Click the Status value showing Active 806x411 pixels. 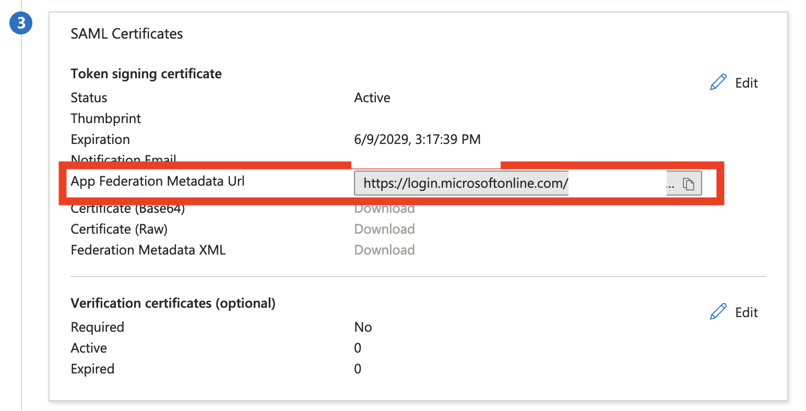[x=372, y=97]
